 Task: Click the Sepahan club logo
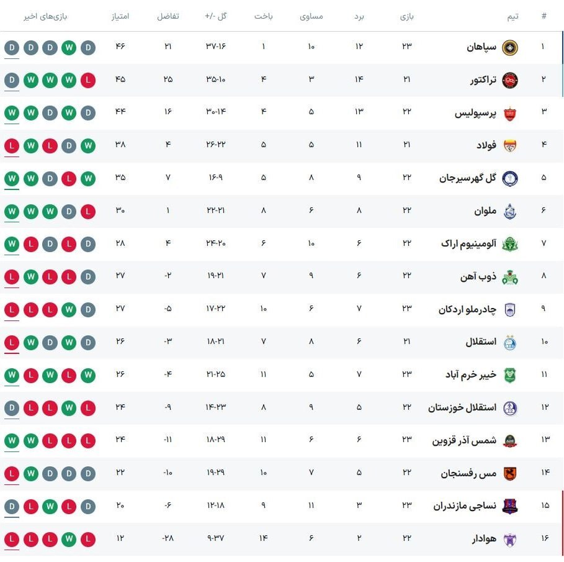pos(509,47)
